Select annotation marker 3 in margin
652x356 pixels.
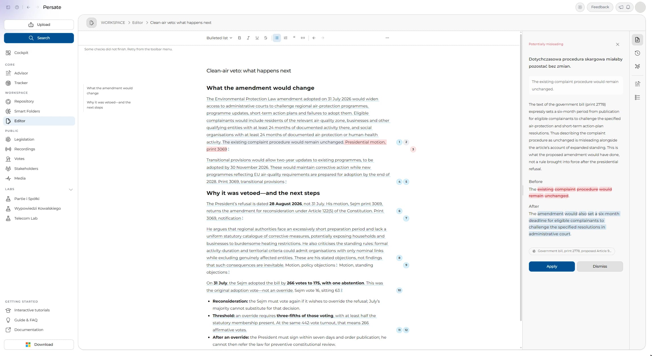tap(413, 149)
